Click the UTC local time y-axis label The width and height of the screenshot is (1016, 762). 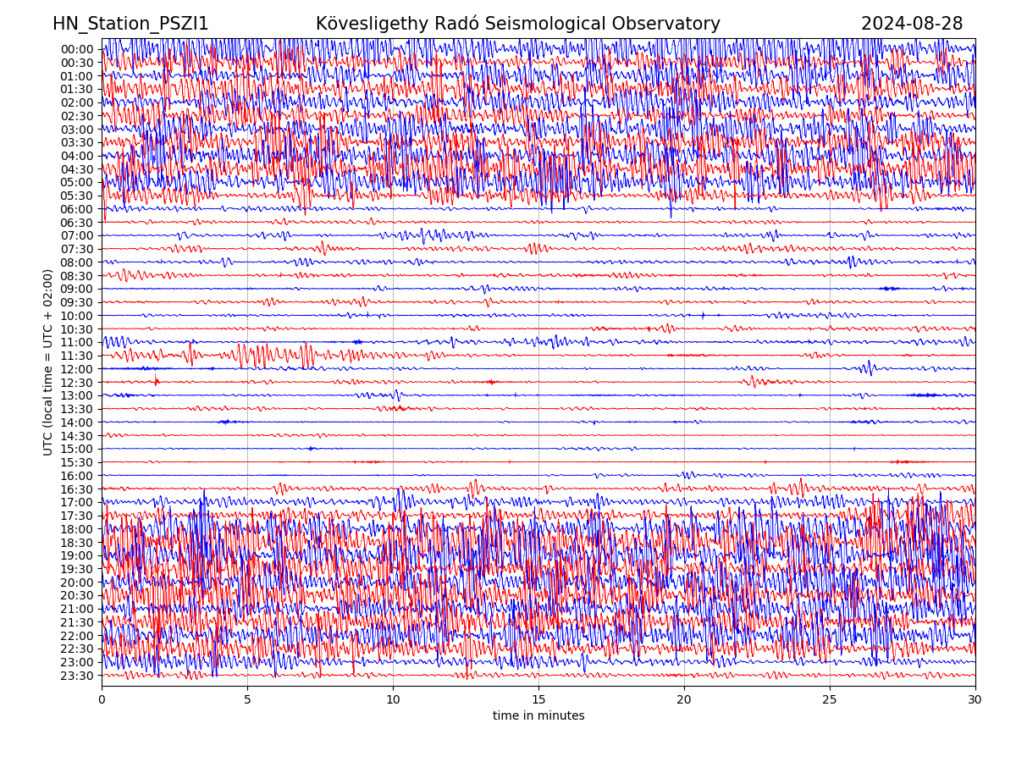coord(48,362)
